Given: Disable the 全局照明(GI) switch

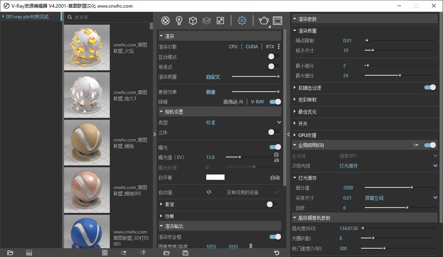Looking at the screenshot, I should (430, 145).
